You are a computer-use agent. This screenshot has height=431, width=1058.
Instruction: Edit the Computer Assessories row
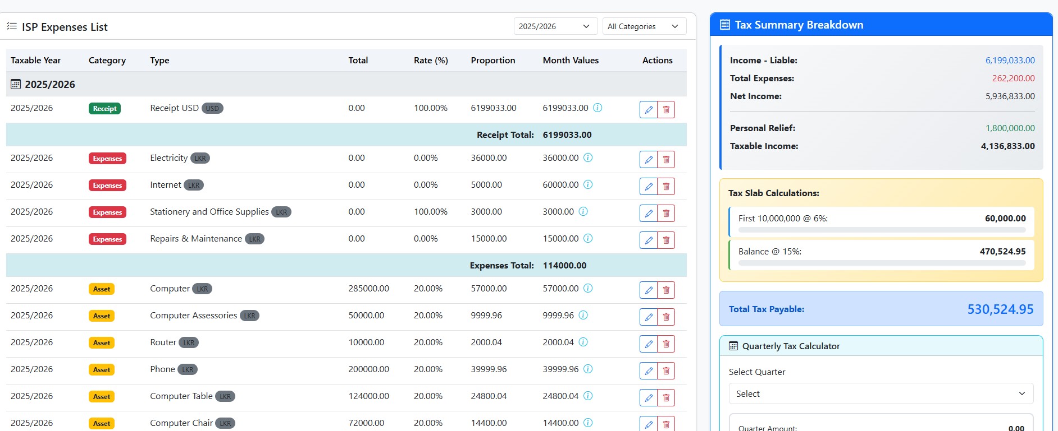click(x=648, y=317)
